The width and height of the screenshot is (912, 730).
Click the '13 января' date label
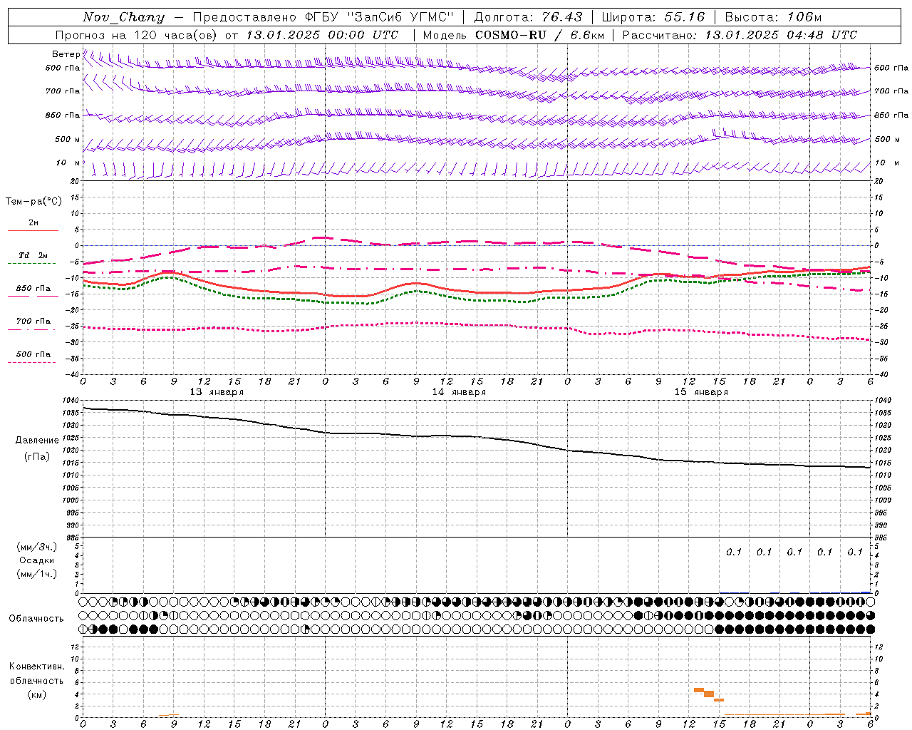pyautogui.click(x=217, y=392)
